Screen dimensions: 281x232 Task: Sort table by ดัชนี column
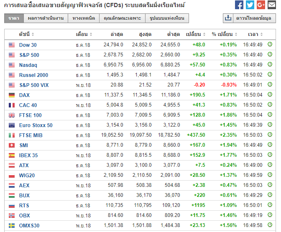tap(26, 34)
